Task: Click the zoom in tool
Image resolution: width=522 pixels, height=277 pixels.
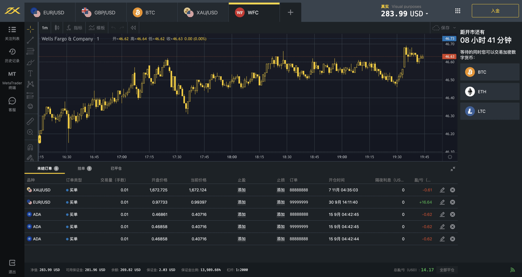Action: coord(30,132)
